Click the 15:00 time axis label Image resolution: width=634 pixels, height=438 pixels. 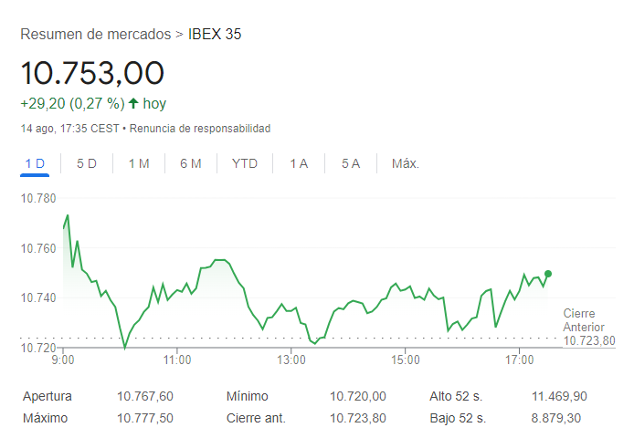click(405, 361)
